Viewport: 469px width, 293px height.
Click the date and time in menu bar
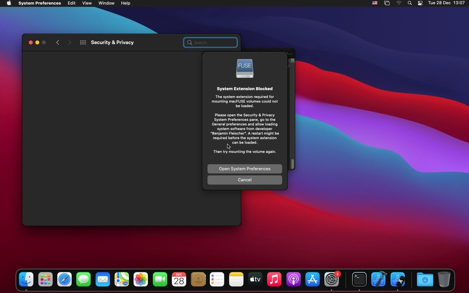(x=446, y=3)
